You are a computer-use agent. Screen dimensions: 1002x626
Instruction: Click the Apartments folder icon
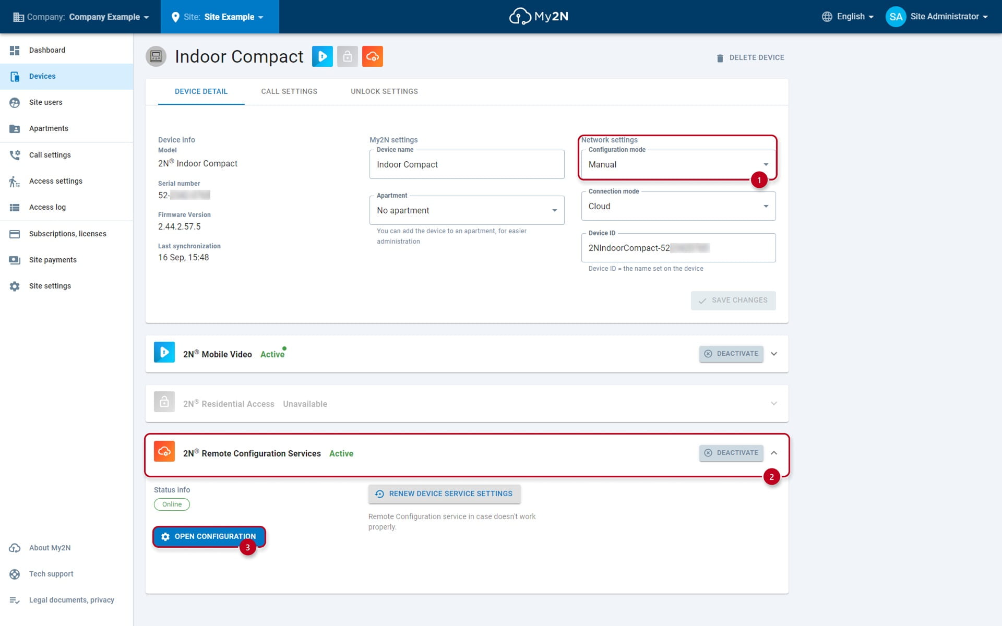pyautogui.click(x=15, y=128)
